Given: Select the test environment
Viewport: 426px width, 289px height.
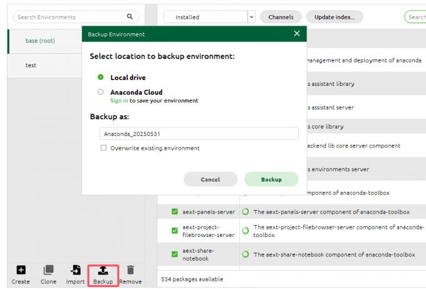Looking at the screenshot, I should point(31,65).
